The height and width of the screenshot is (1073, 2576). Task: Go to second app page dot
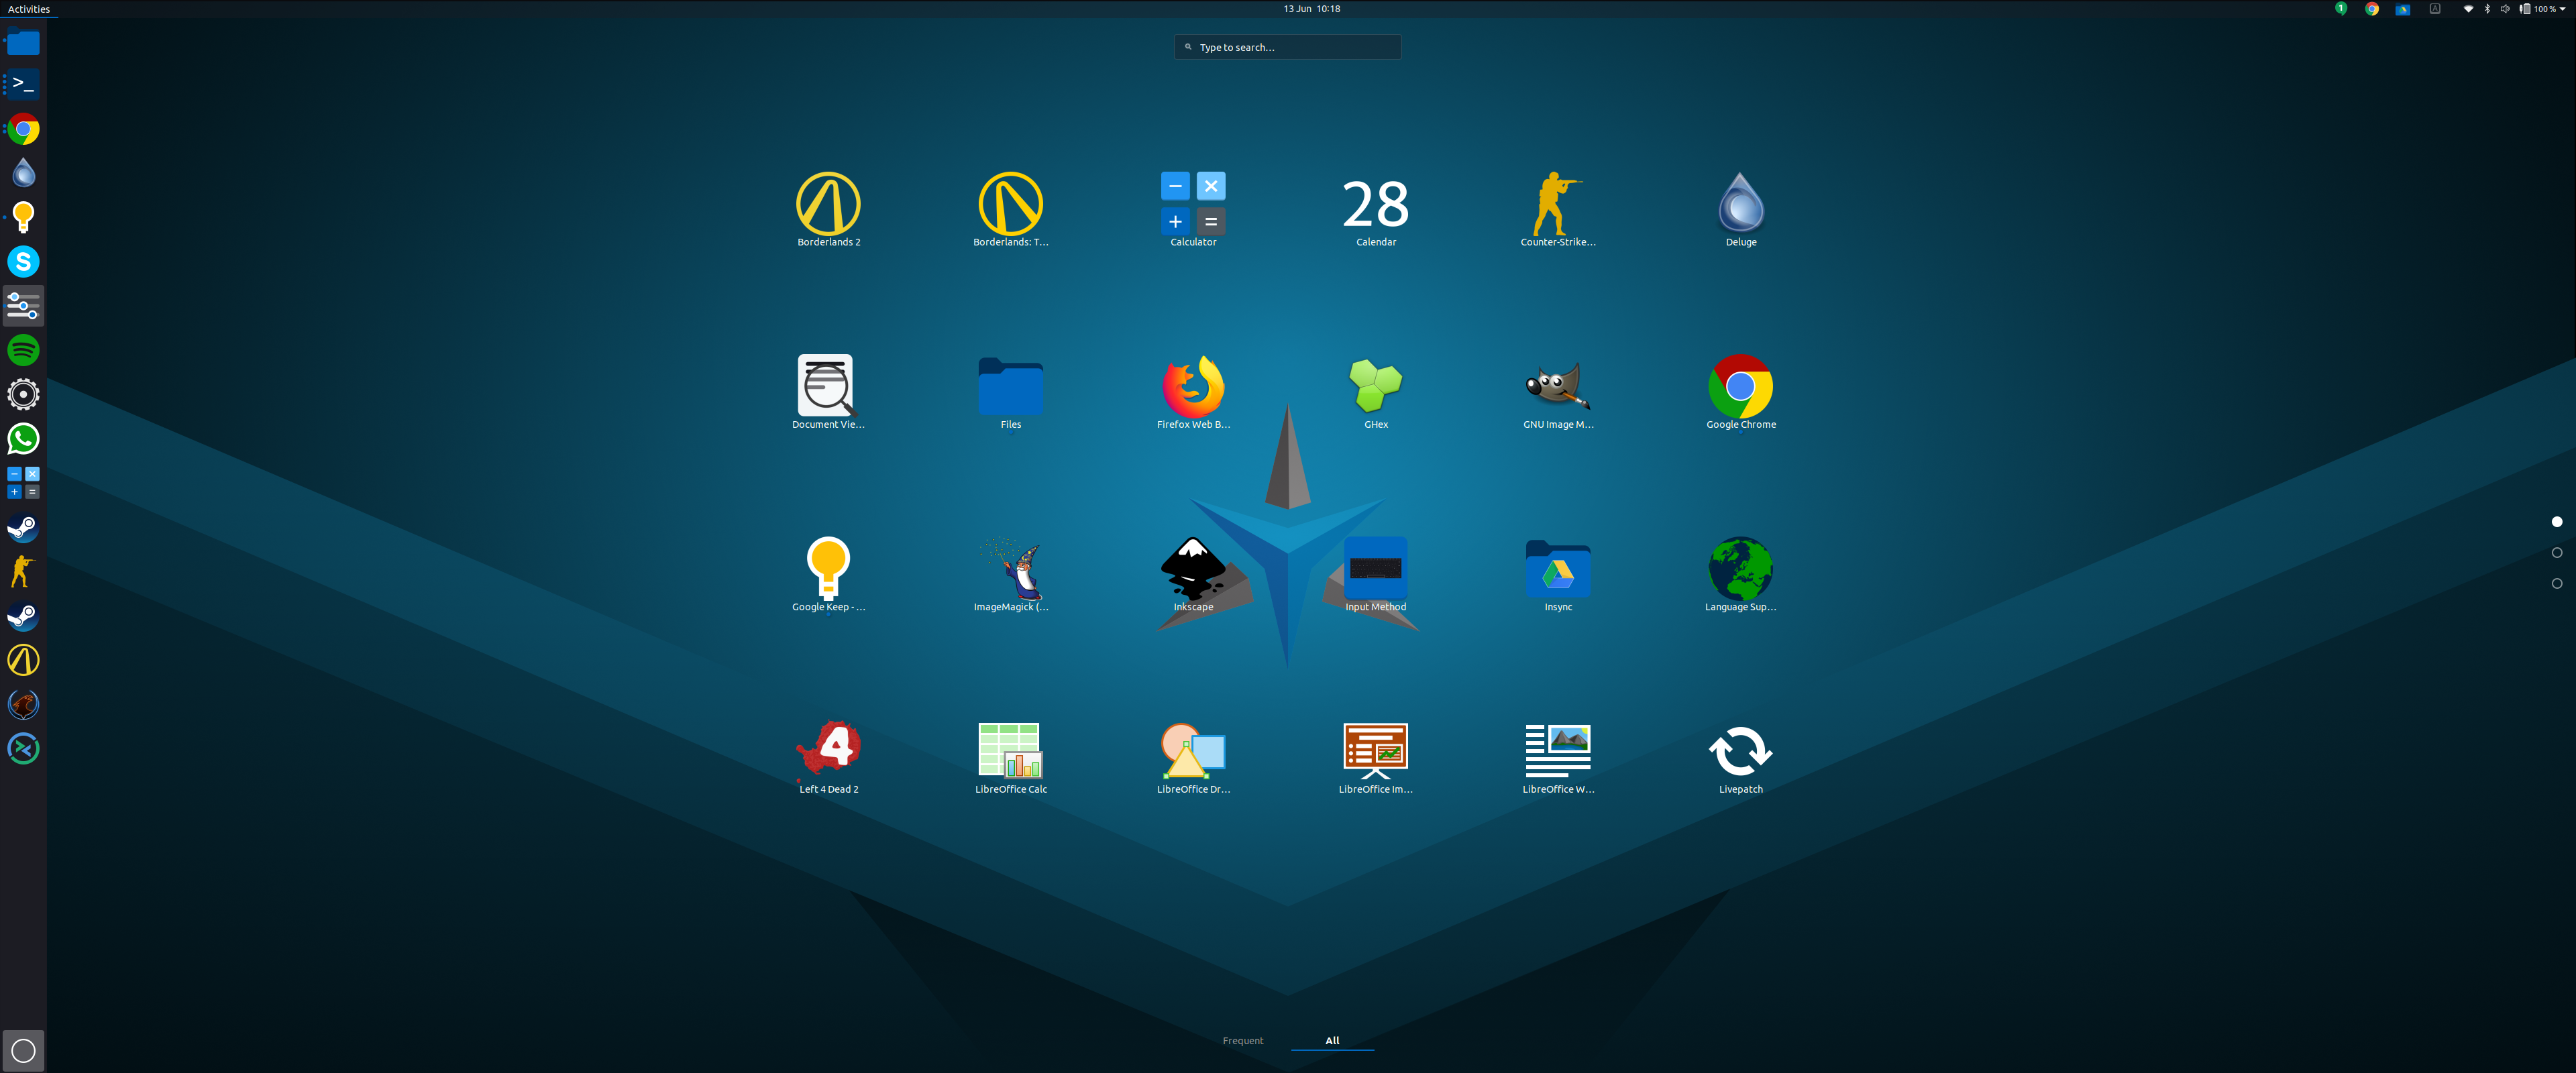click(2556, 552)
